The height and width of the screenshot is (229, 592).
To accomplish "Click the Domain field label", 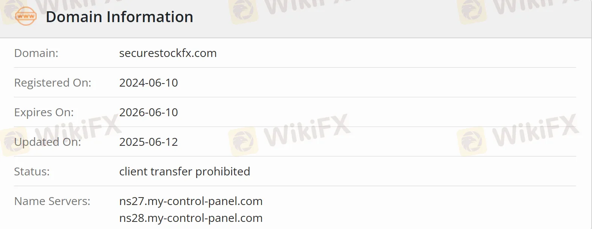I will click(36, 53).
